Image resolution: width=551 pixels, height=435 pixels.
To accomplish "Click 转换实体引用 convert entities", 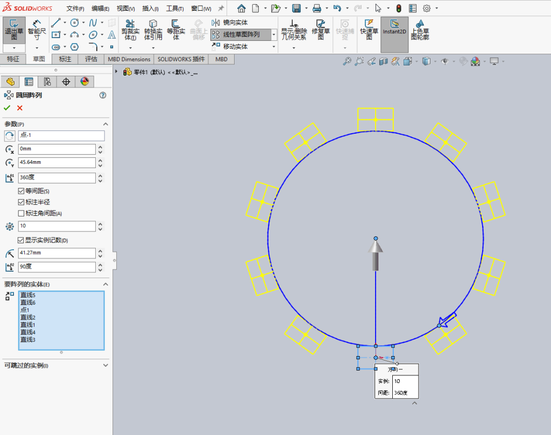I will coord(153,30).
